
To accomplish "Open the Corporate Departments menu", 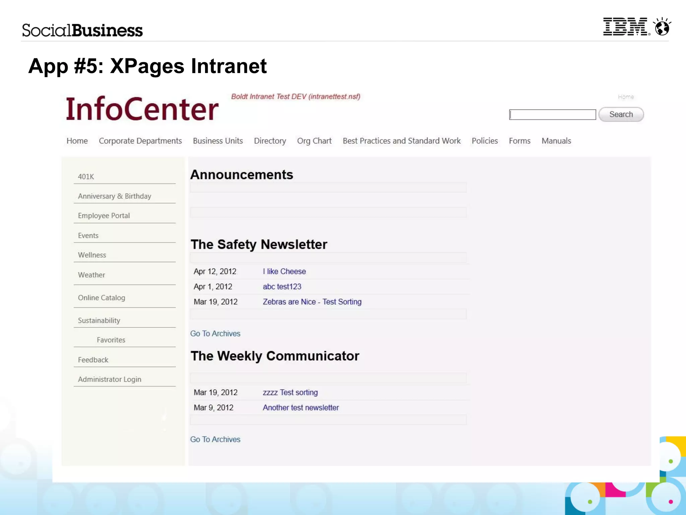I will tap(140, 141).
